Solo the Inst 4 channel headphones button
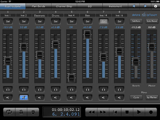 (72, 89)
